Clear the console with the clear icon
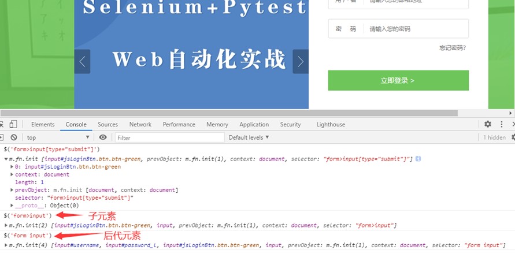Viewport: 515px width, 280px height. point(13,137)
